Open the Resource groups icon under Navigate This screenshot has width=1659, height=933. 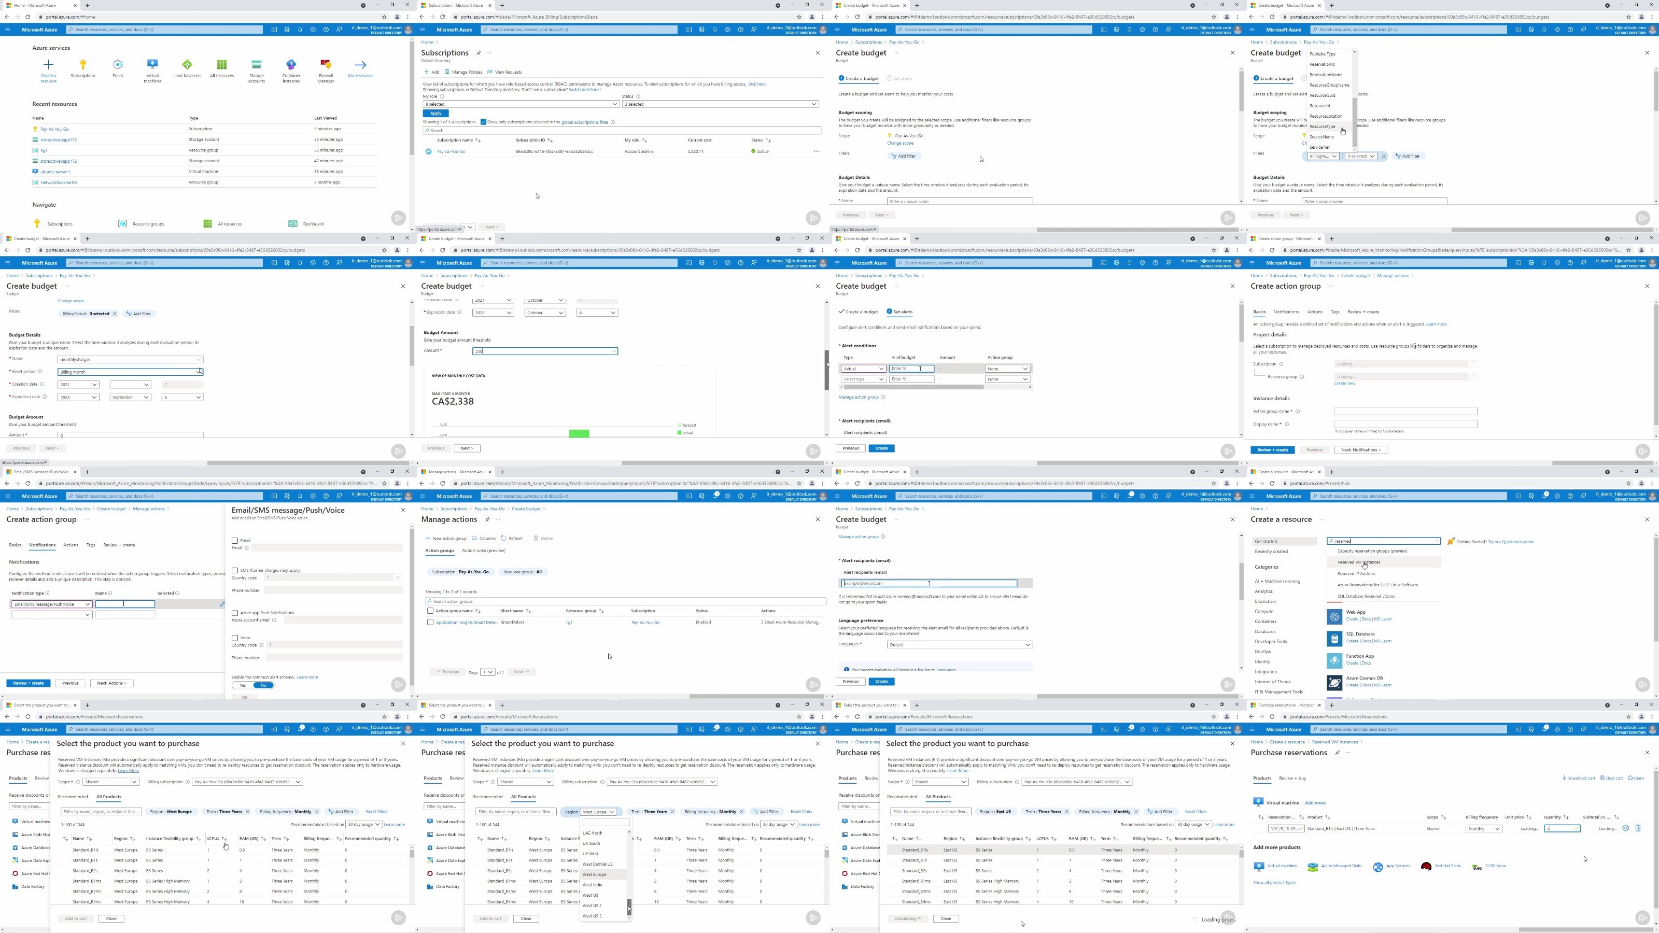[x=122, y=224]
